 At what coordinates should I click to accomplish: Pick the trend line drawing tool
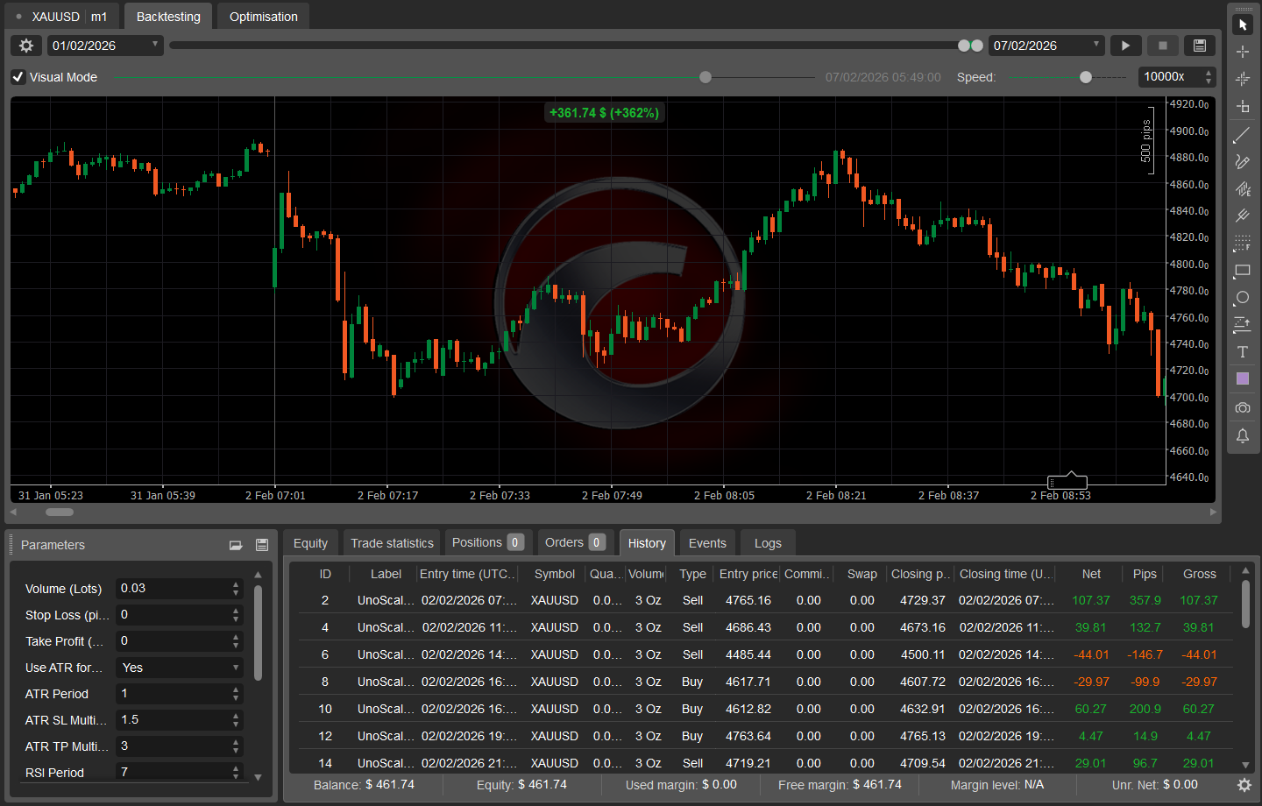(1243, 135)
